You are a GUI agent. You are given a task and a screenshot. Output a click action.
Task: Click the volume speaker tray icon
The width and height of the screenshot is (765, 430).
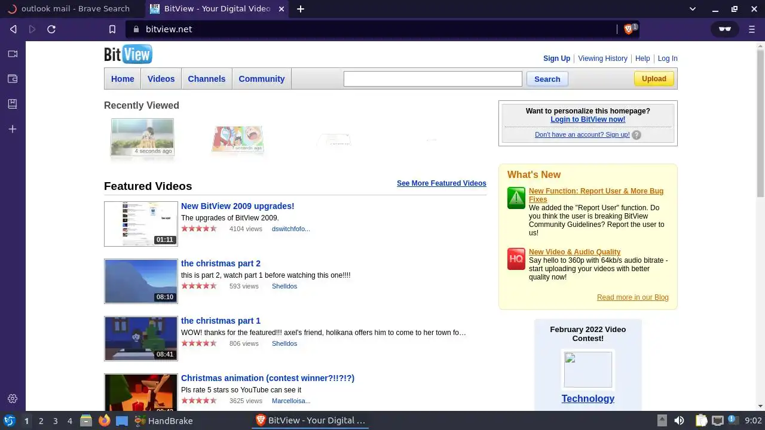click(679, 420)
